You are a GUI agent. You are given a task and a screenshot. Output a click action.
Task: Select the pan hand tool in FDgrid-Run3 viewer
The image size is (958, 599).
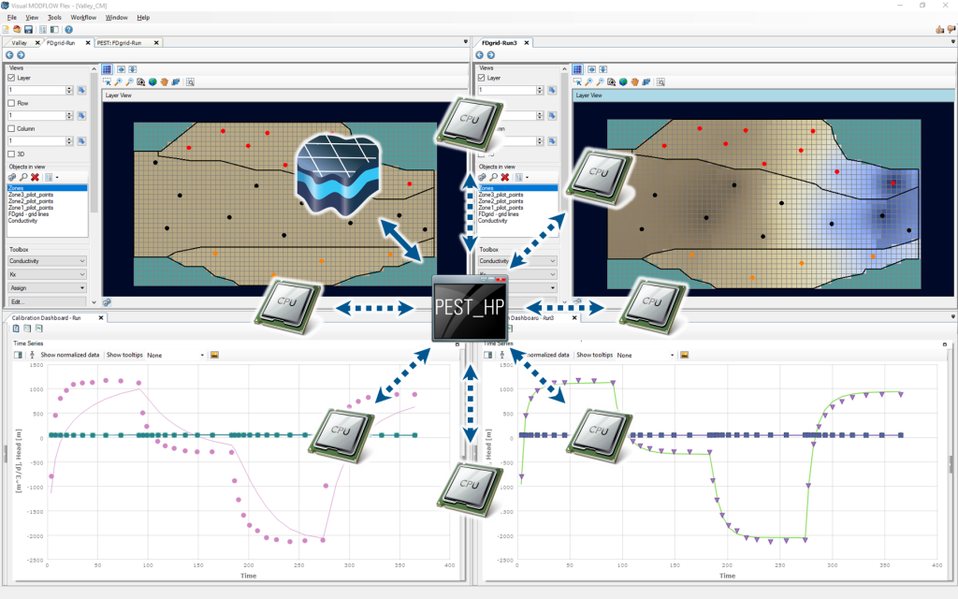tap(635, 81)
